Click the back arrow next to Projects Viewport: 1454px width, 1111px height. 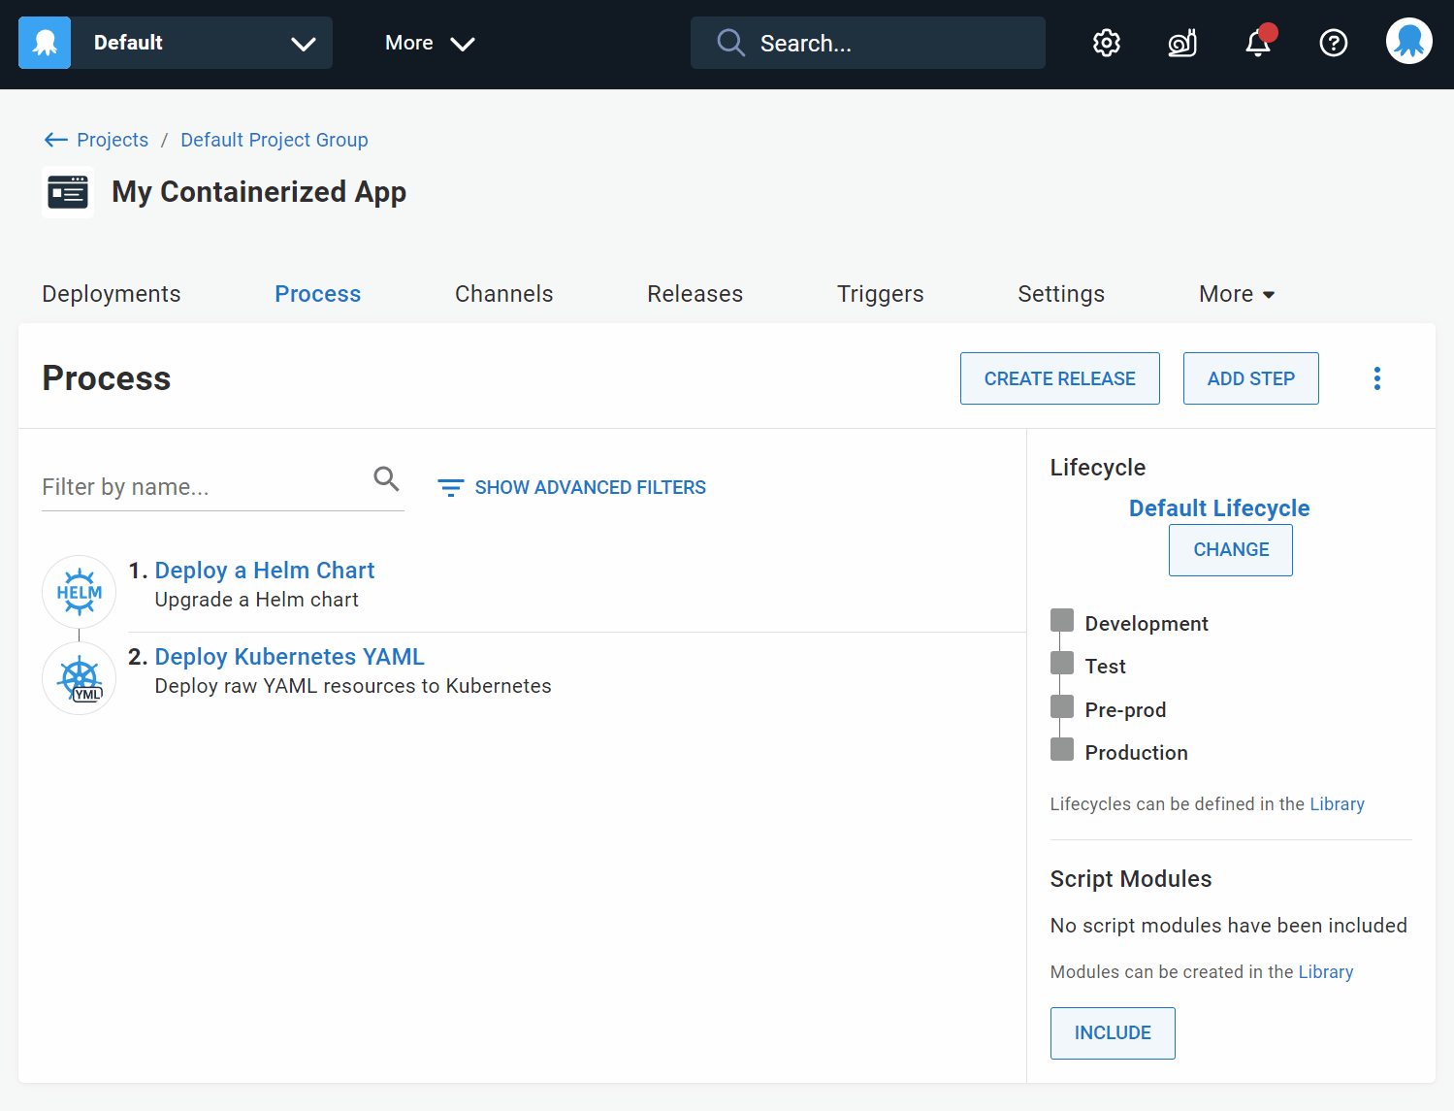[56, 139]
